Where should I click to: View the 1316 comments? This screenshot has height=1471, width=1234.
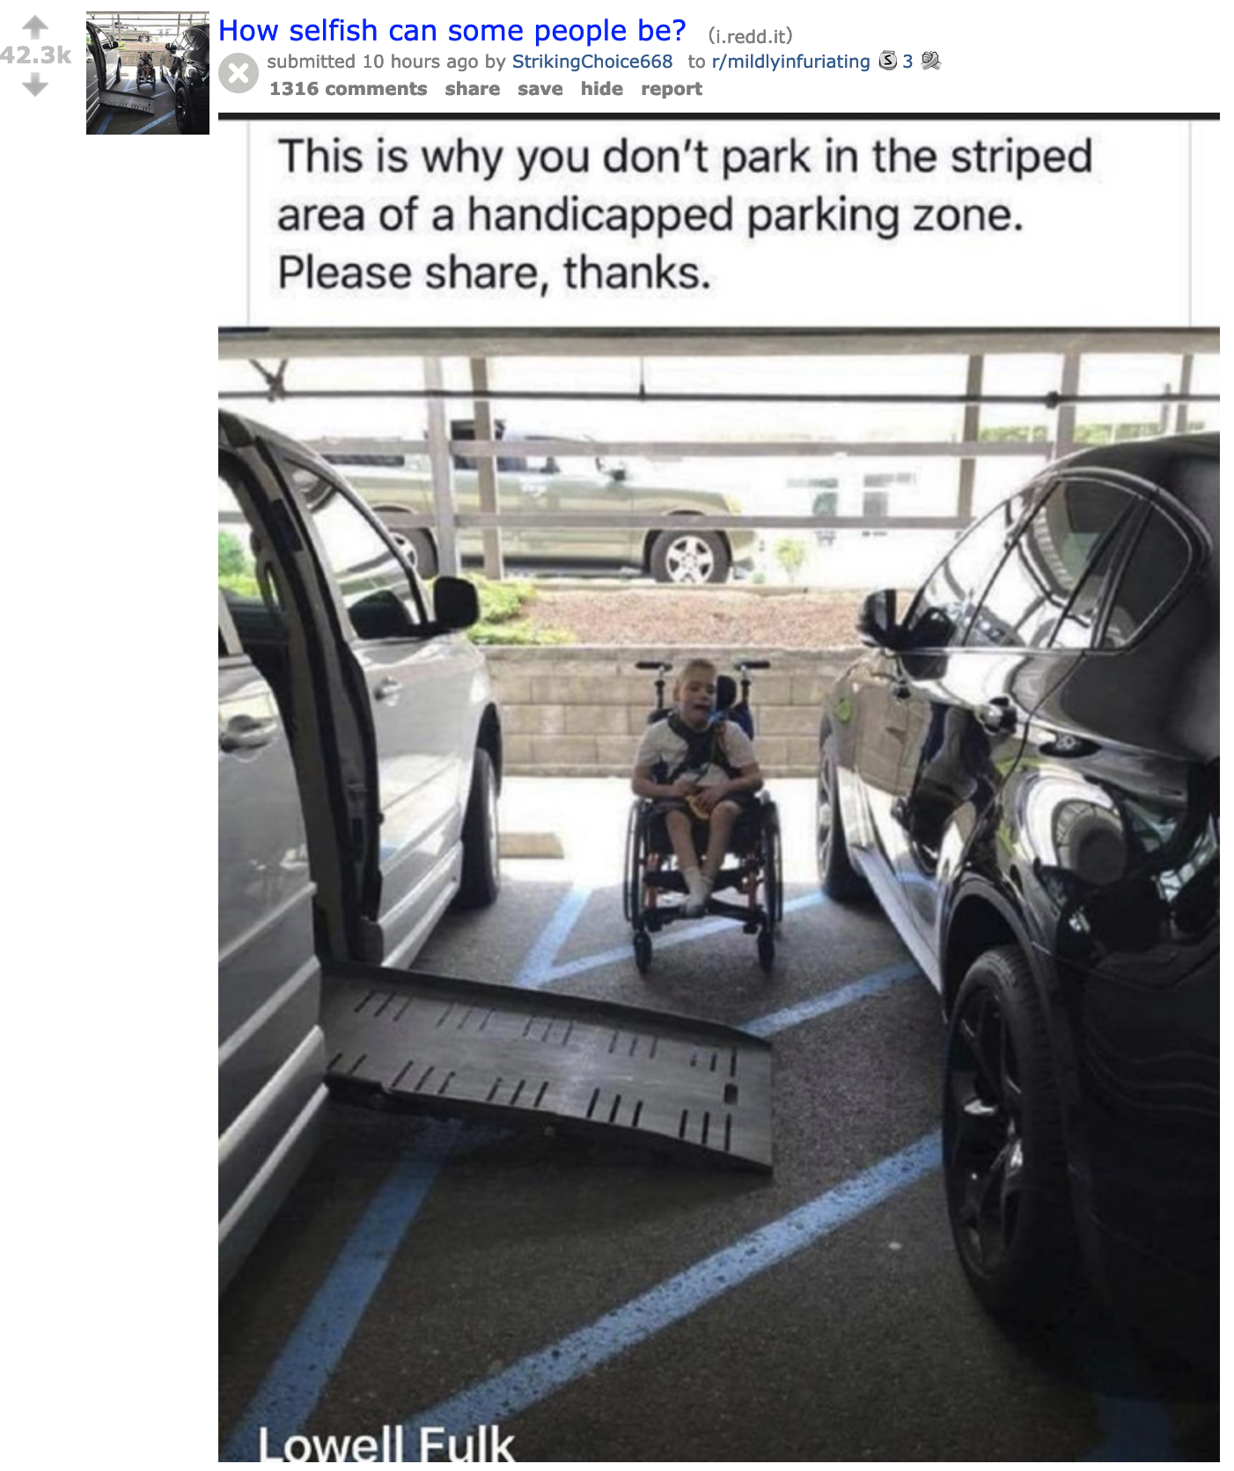pyautogui.click(x=348, y=89)
